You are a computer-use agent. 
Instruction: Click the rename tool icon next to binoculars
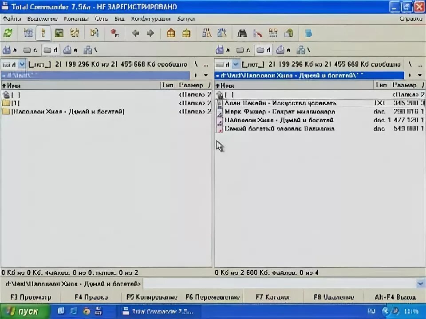tap(257, 33)
